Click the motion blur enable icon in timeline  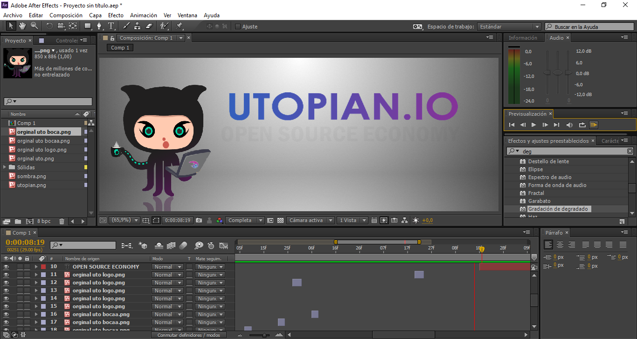tap(183, 245)
